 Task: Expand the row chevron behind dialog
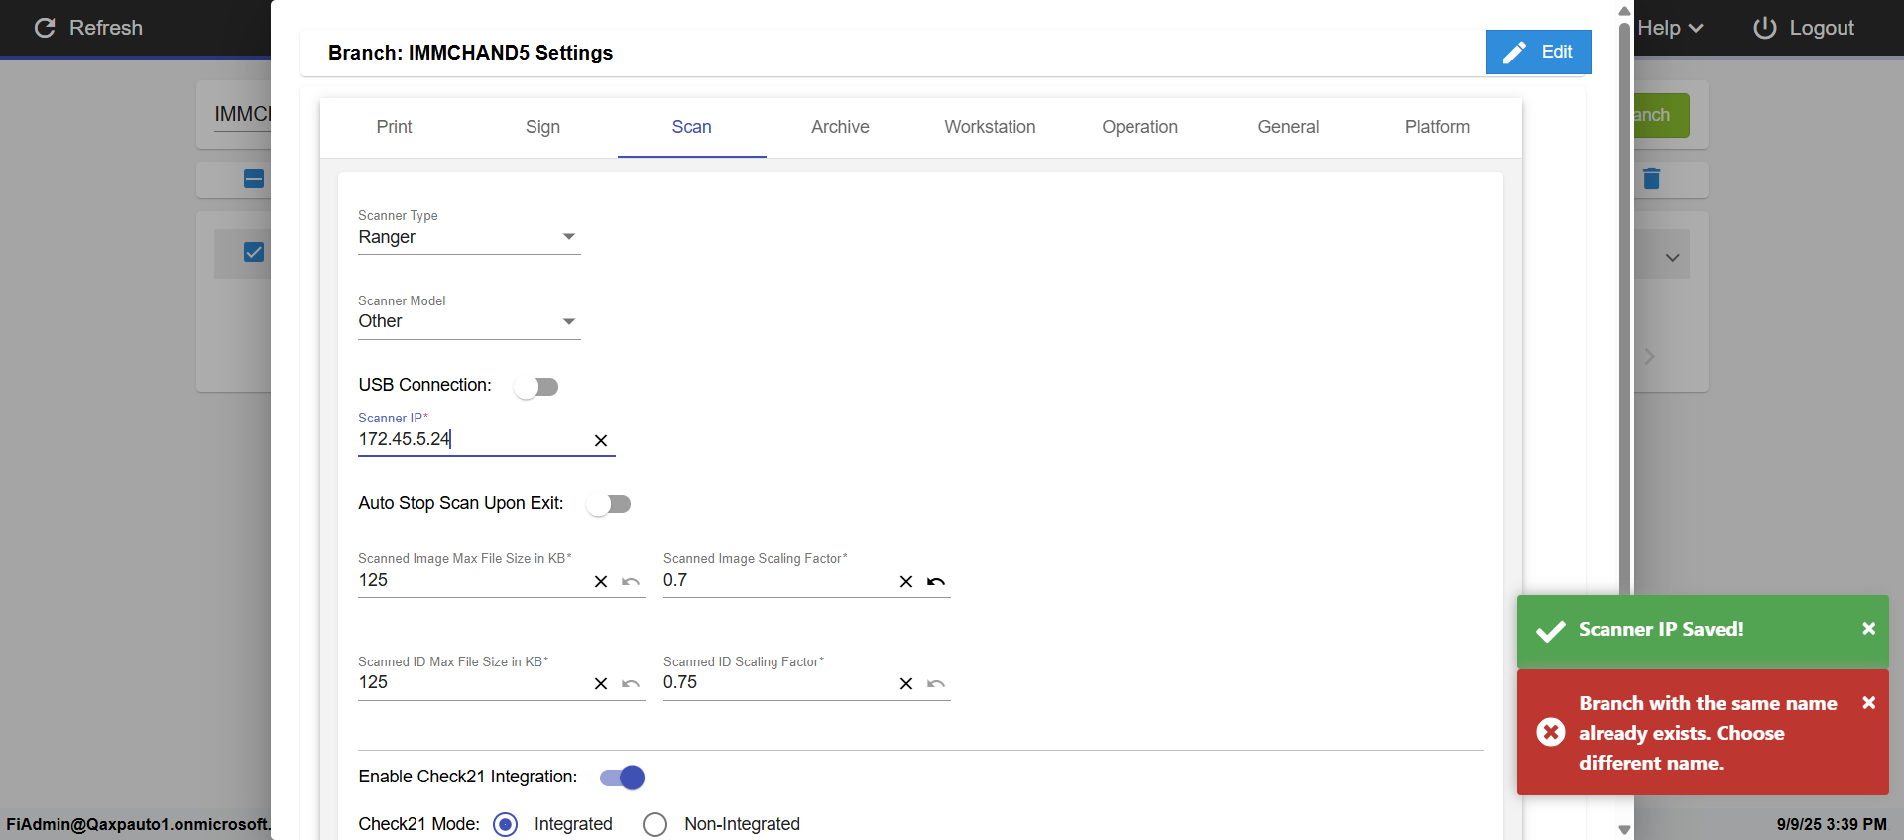(x=1673, y=258)
